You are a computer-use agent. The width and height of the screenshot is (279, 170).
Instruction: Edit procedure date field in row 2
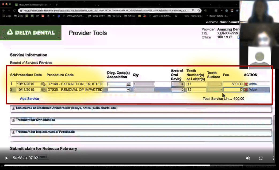[x=28, y=90]
